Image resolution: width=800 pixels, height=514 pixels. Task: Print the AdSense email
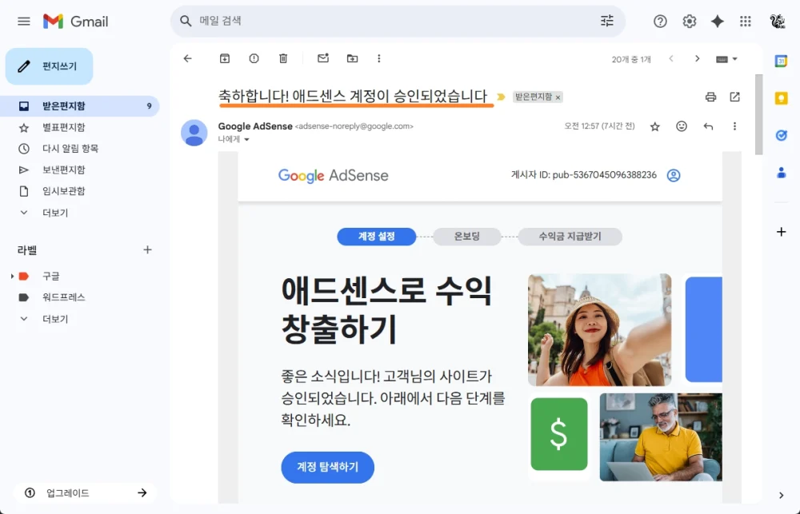pyautogui.click(x=710, y=97)
